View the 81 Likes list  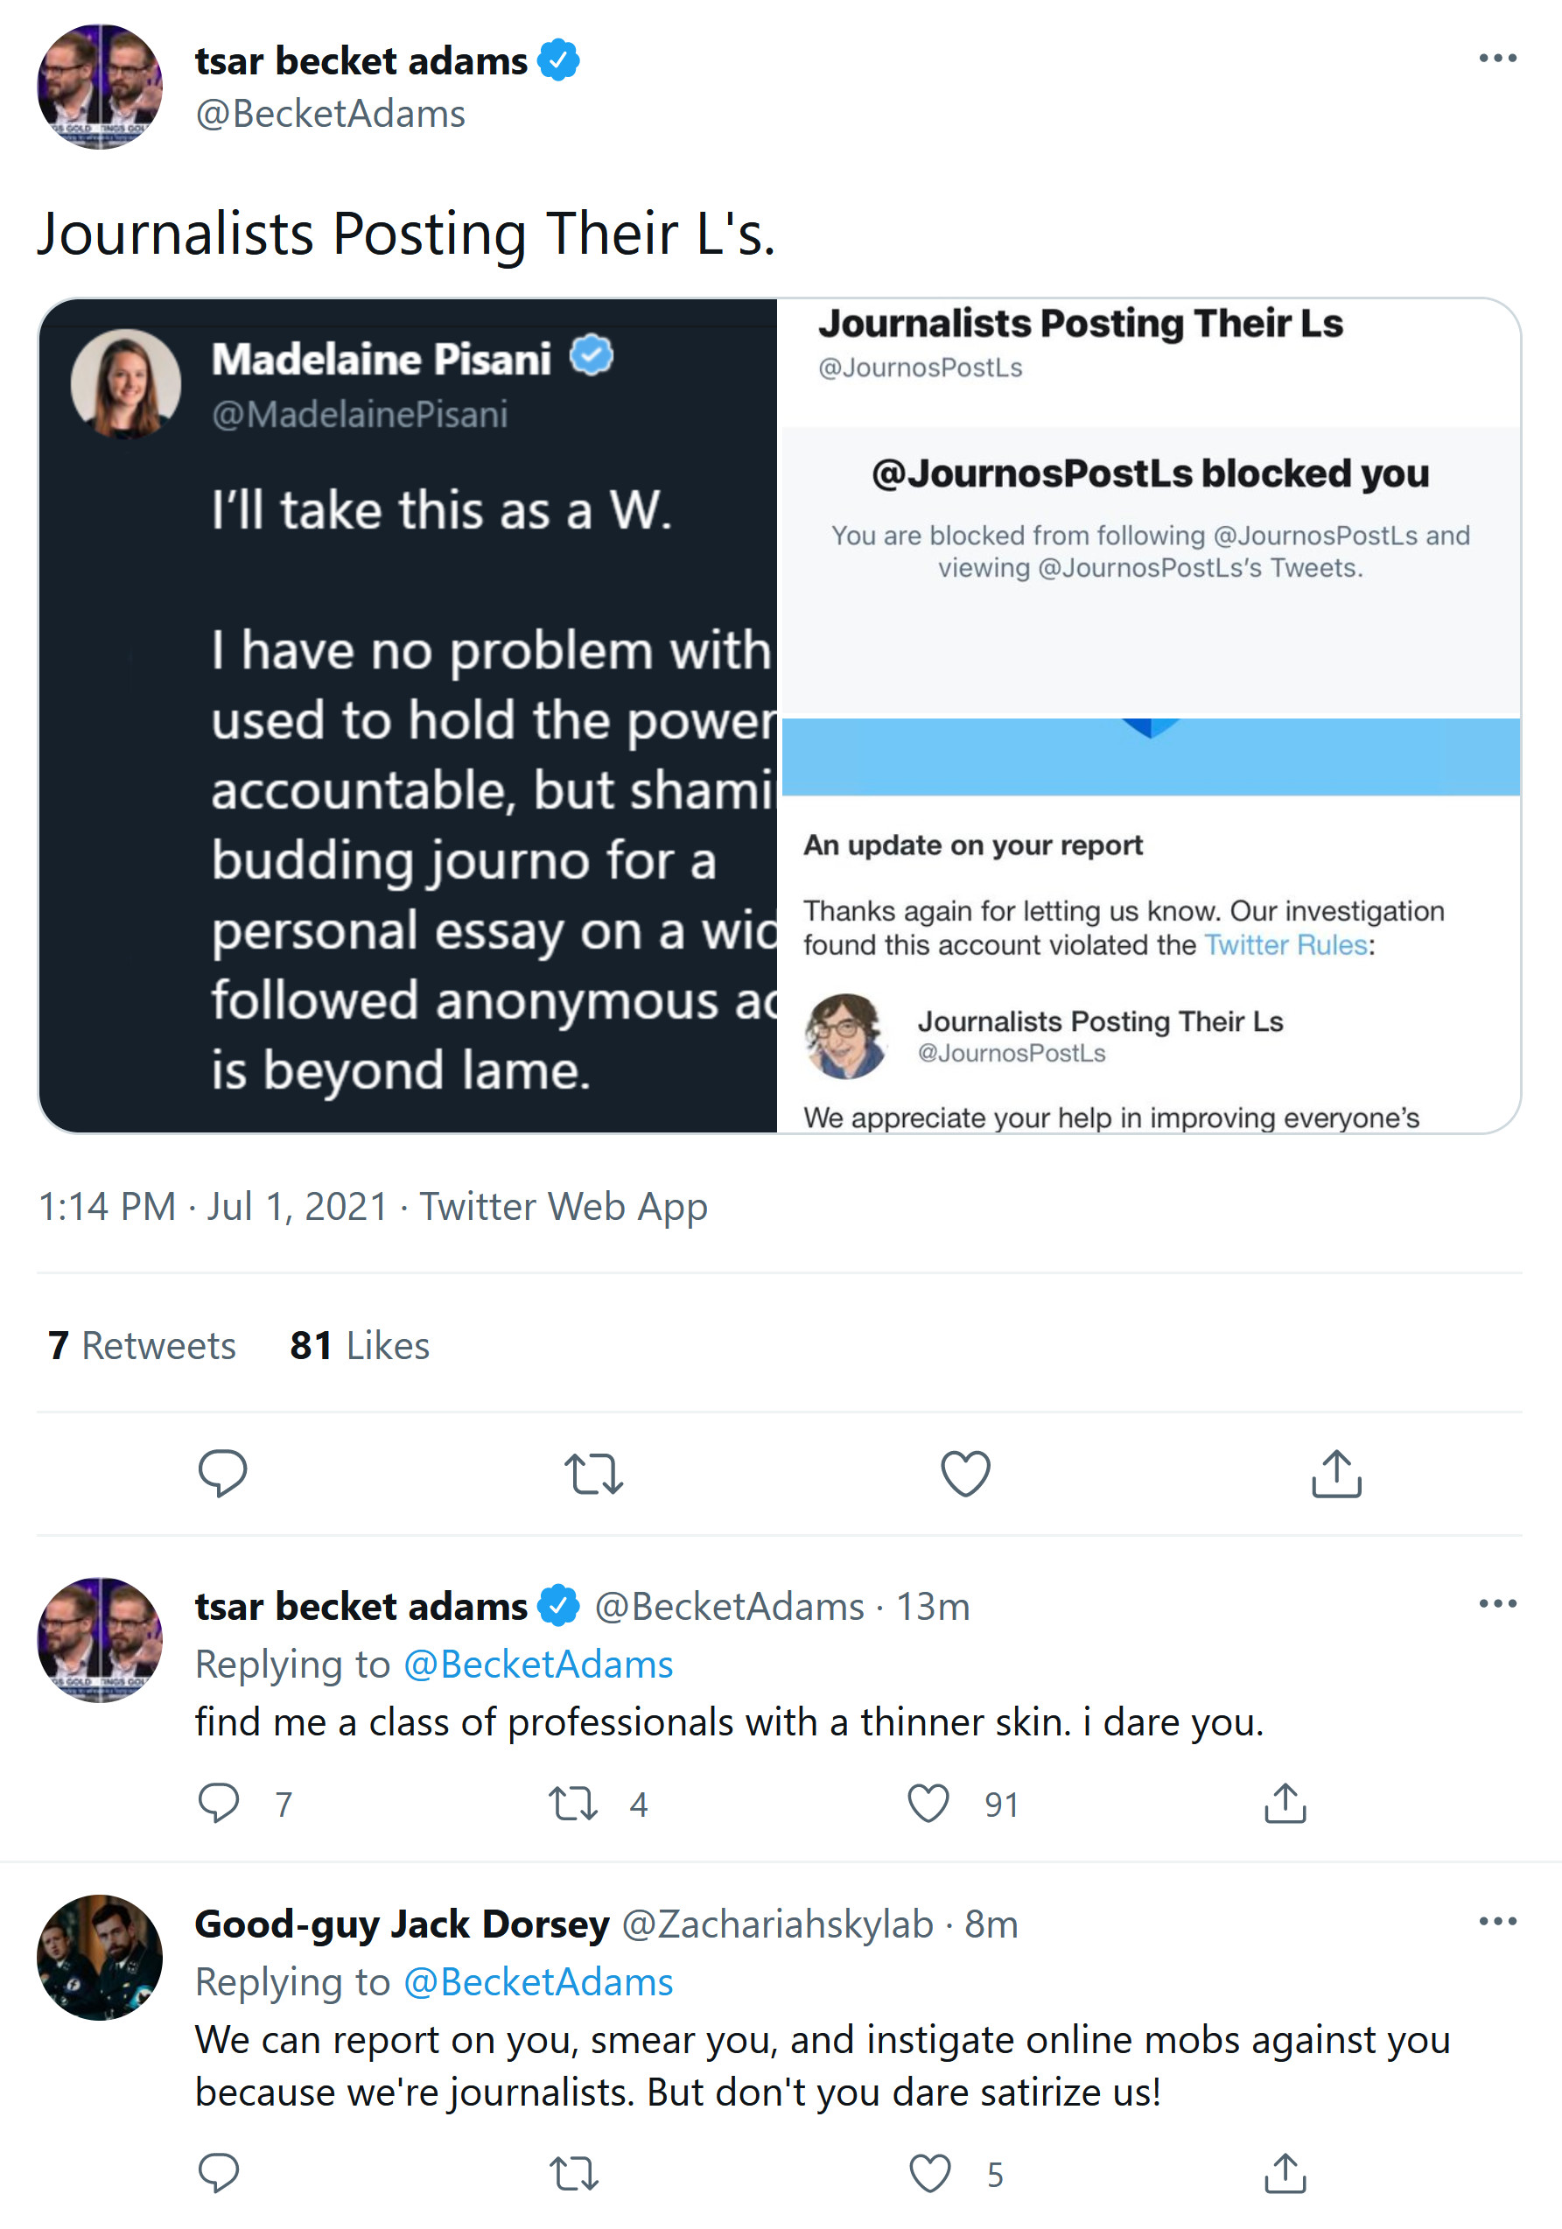click(359, 1346)
